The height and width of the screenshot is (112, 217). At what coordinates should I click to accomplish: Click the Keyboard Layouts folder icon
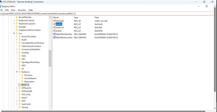coord(17,24)
